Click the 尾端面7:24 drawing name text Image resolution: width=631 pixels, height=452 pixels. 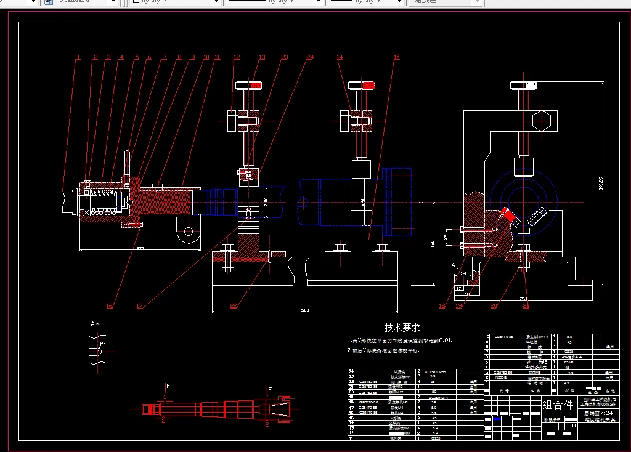click(x=598, y=413)
